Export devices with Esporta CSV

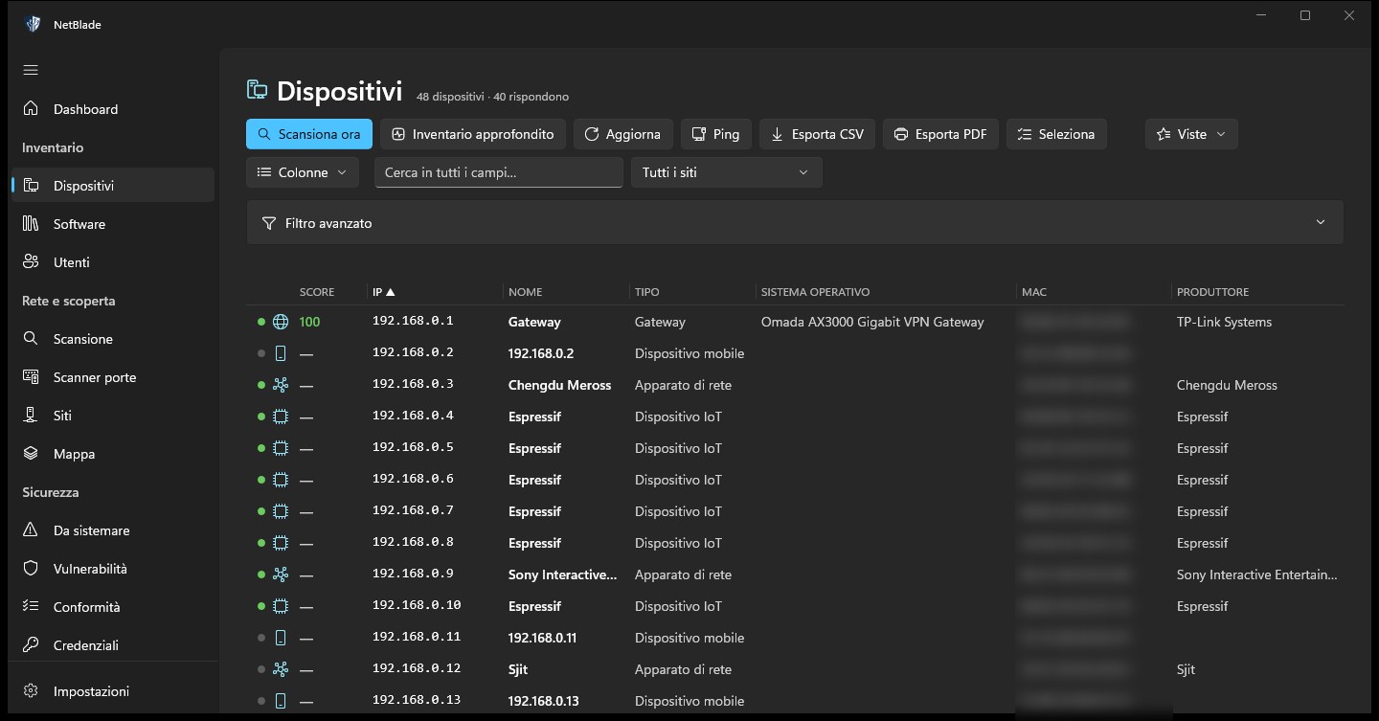(818, 134)
